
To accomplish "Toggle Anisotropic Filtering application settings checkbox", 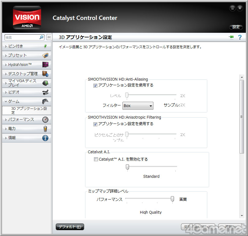I will [x=95, y=124].
